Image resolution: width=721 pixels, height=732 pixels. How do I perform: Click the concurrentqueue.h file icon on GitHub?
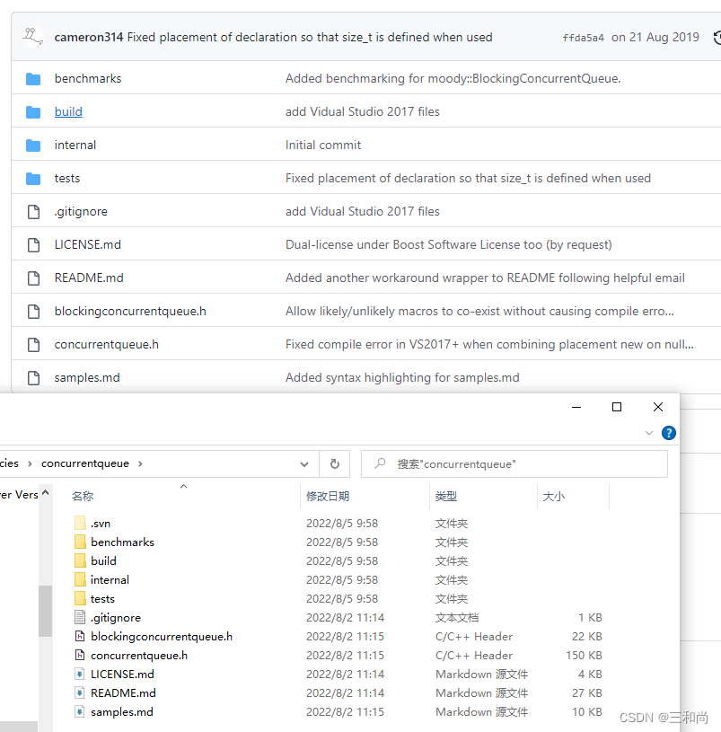coord(33,345)
